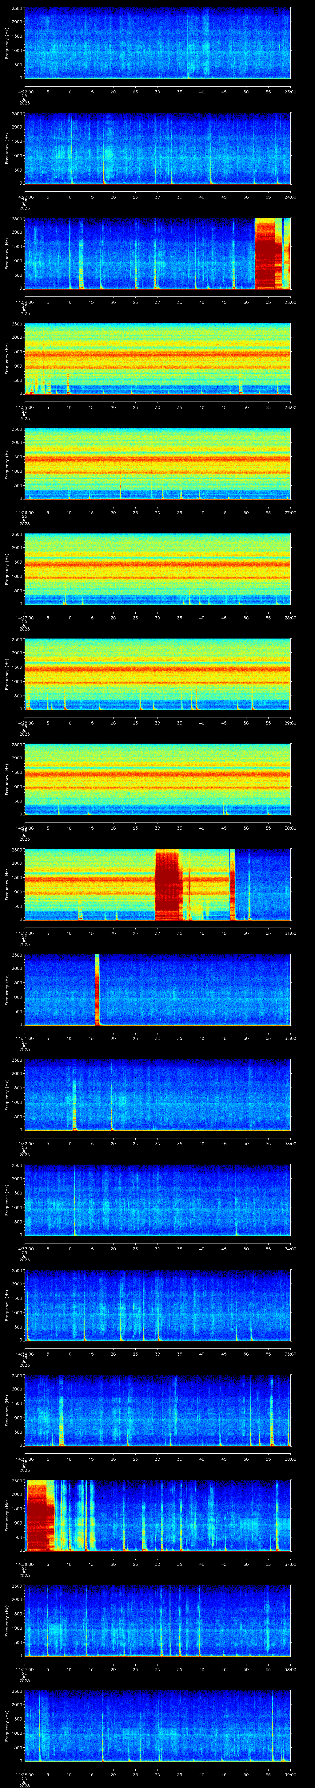Click the 27:00 end time label
The width and height of the screenshot is (315, 1788).
pos(290,513)
